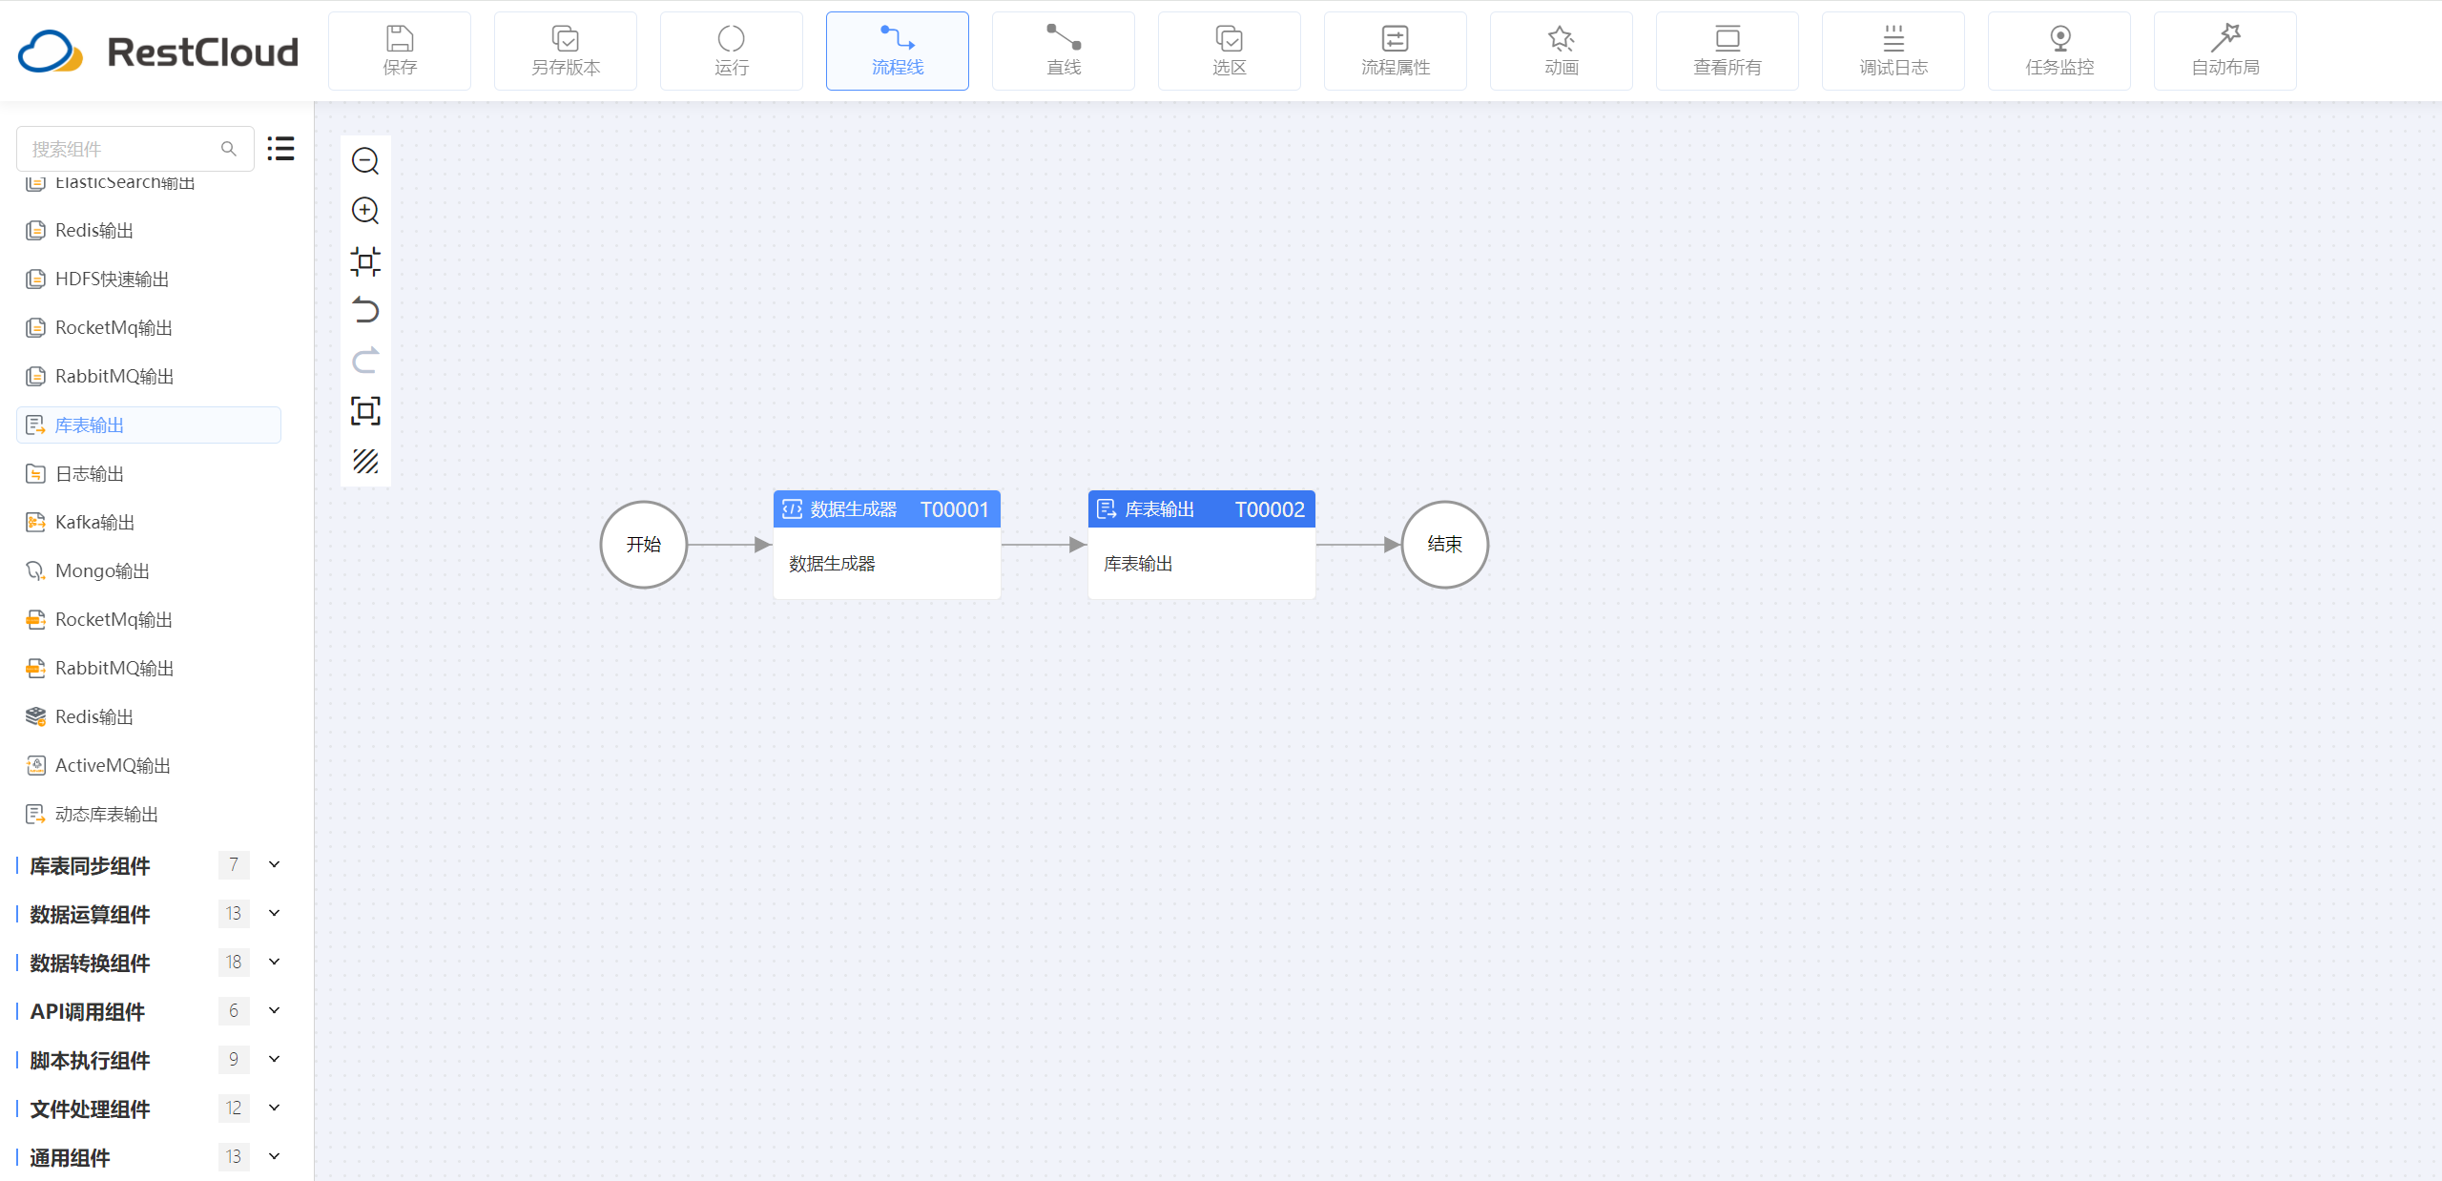The height and width of the screenshot is (1181, 2442).
Task: Click the undo arrow icon
Action: coord(365,311)
